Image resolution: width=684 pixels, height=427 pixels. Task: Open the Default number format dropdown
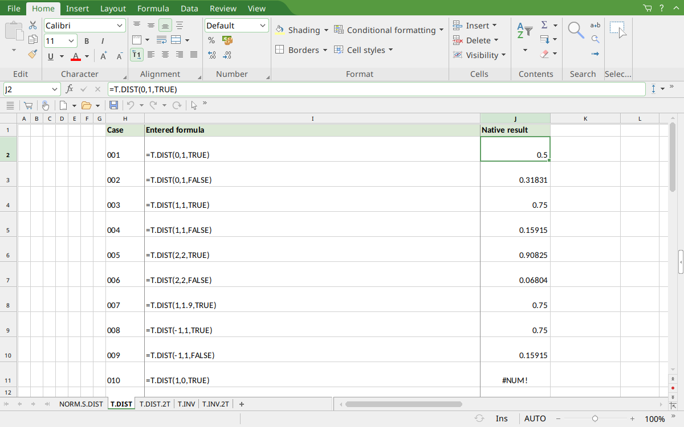[x=263, y=26]
